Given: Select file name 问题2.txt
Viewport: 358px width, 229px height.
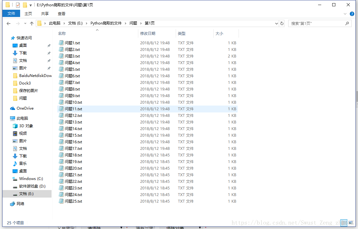Looking at the screenshot, I should (x=72, y=50).
